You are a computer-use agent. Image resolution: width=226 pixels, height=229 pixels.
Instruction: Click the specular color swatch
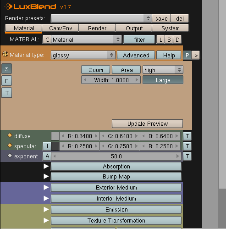55,146
